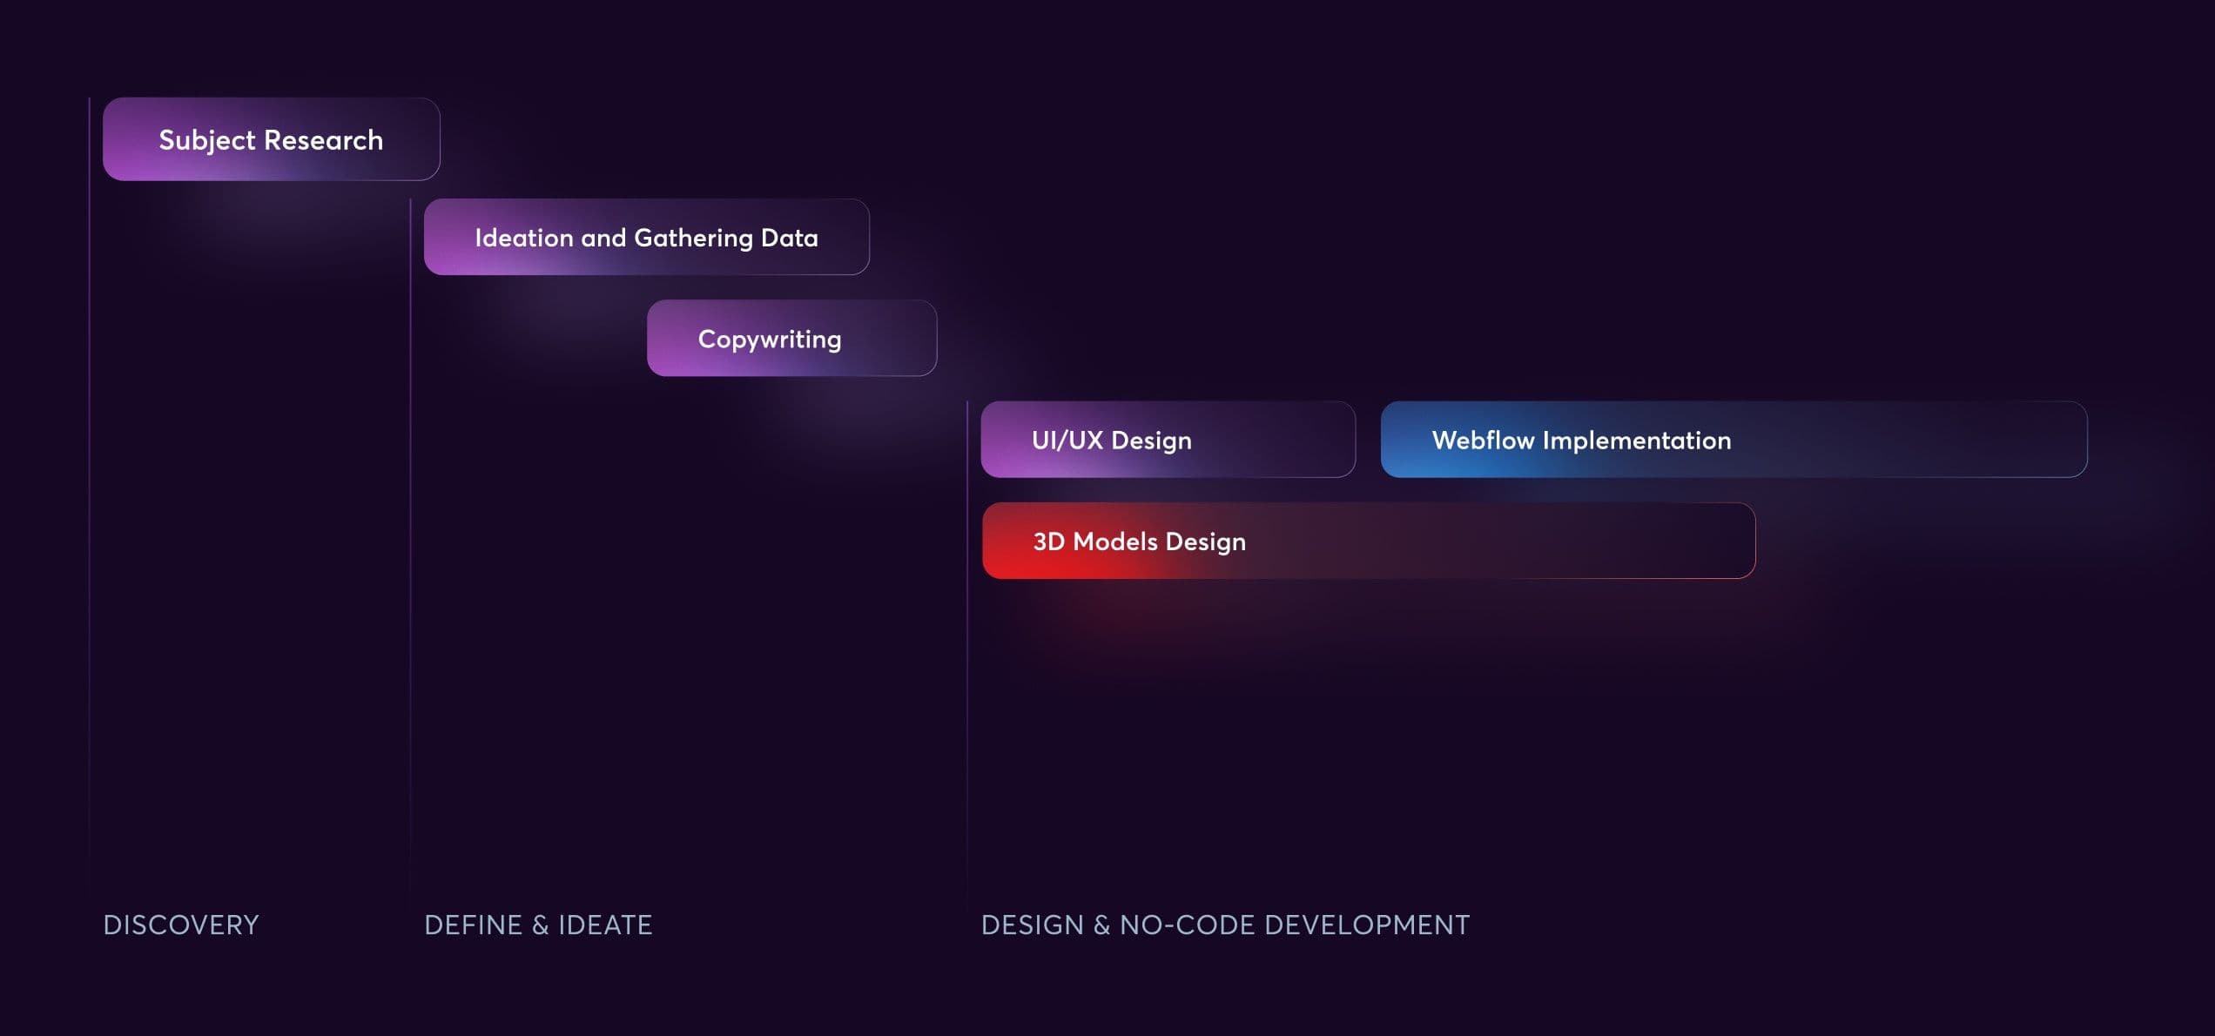
Task: Click the vertical divider line above DISCOVERY
Action: click(90, 522)
